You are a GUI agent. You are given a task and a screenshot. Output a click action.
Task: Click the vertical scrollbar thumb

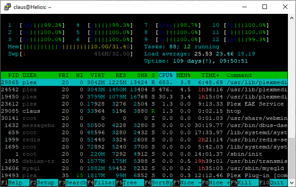pos(292,158)
